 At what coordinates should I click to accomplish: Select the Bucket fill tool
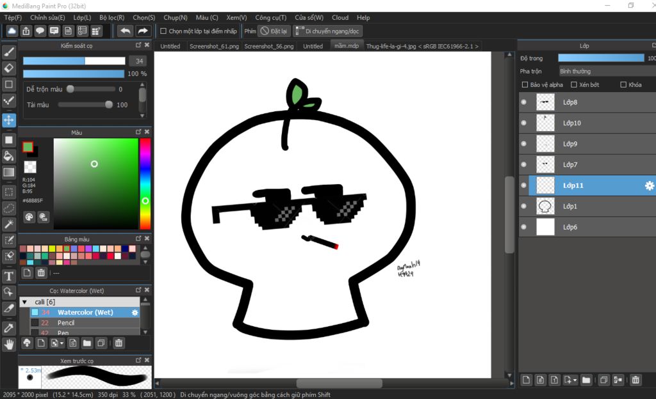(x=9, y=156)
